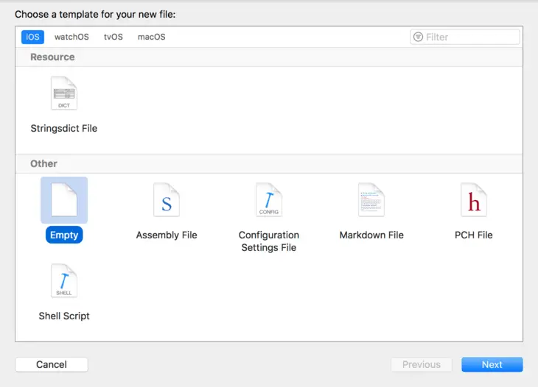Select the PCH File icon

pos(474,200)
